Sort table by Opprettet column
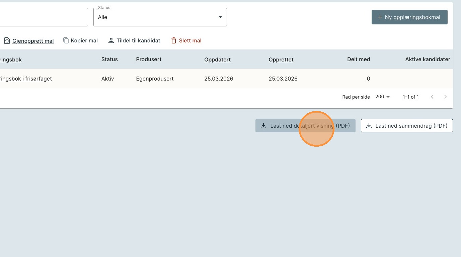Viewport: 461px width, 257px height. (x=281, y=59)
